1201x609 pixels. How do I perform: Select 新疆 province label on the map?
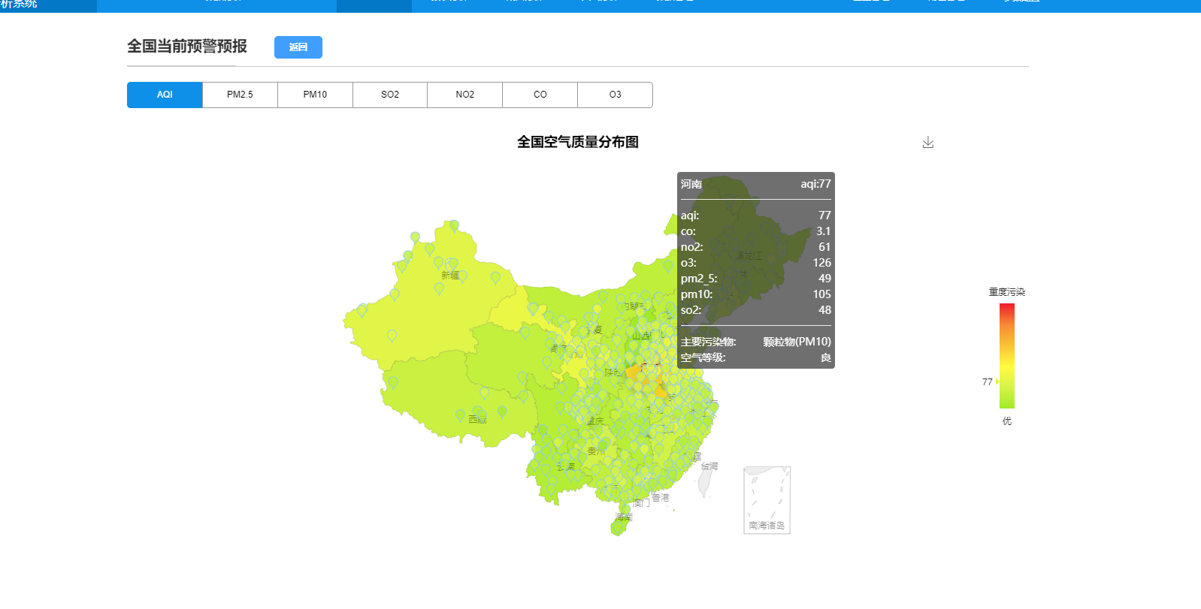click(450, 276)
